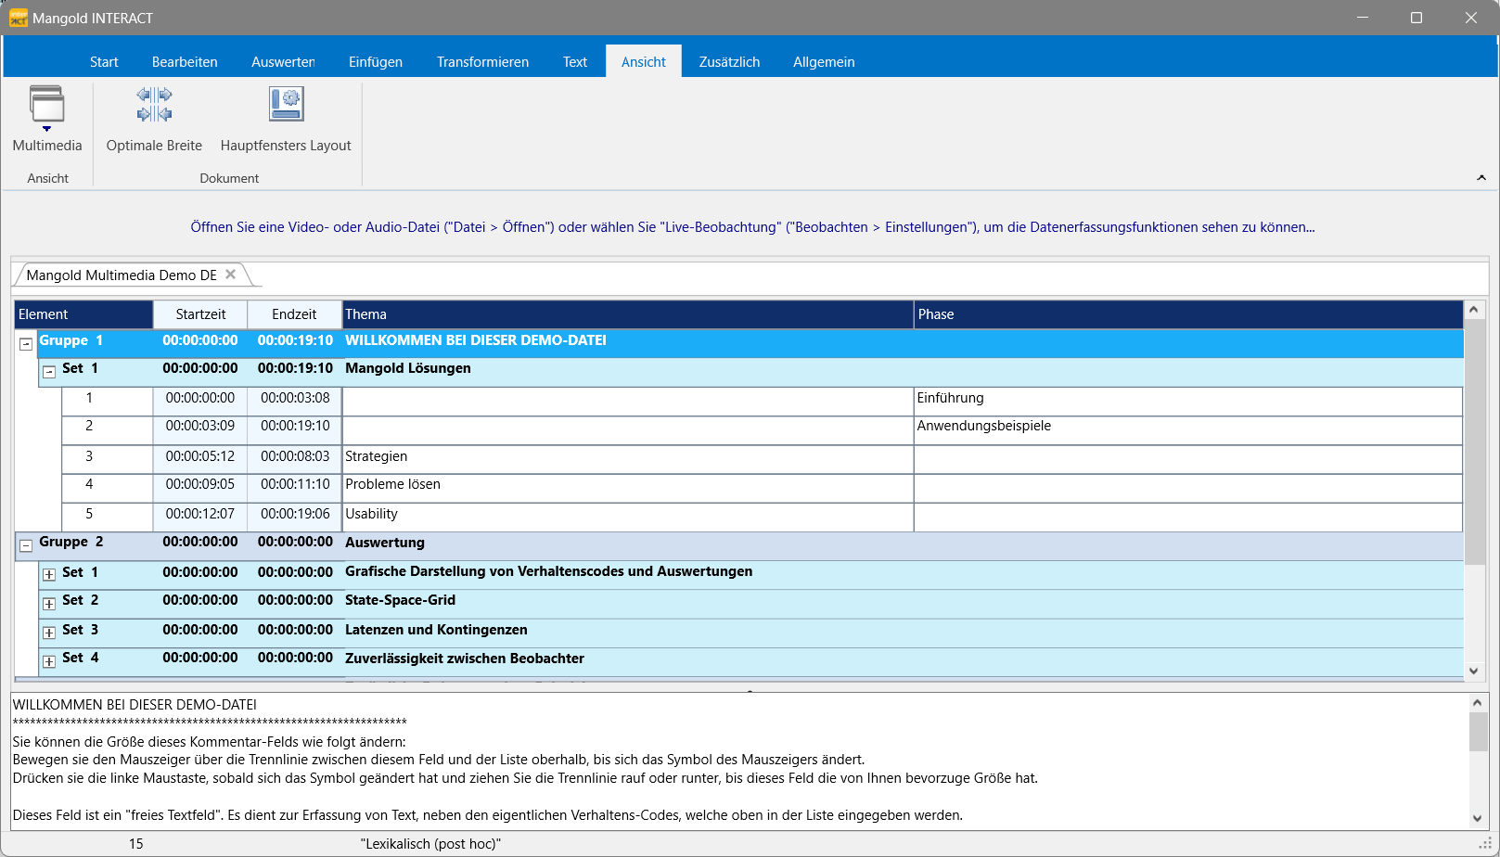Expand Set 2 State-Space-Grid node

coord(49,604)
